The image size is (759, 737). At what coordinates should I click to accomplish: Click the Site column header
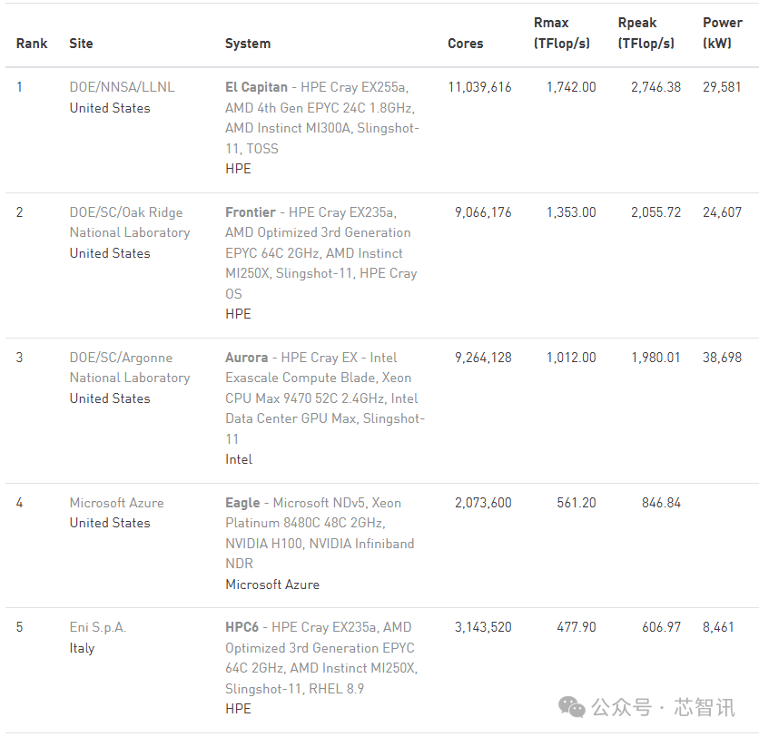point(81,44)
